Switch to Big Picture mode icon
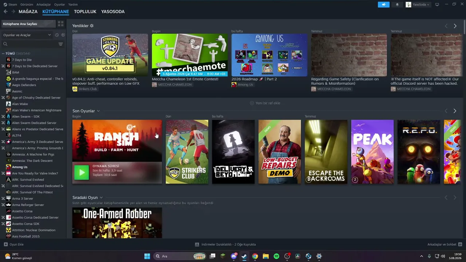Viewport: 466px width, 262px height. pyautogui.click(x=437, y=4)
